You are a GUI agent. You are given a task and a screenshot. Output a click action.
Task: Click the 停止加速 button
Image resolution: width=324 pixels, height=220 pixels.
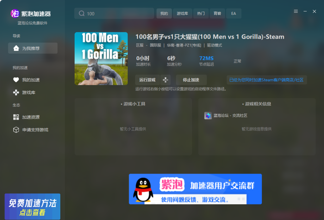click(191, 80)
